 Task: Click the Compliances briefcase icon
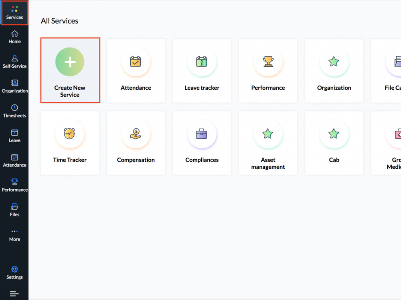(x=202, y=134)
